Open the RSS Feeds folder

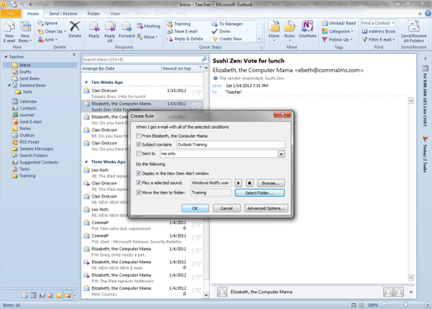click(x=29, y=142)
